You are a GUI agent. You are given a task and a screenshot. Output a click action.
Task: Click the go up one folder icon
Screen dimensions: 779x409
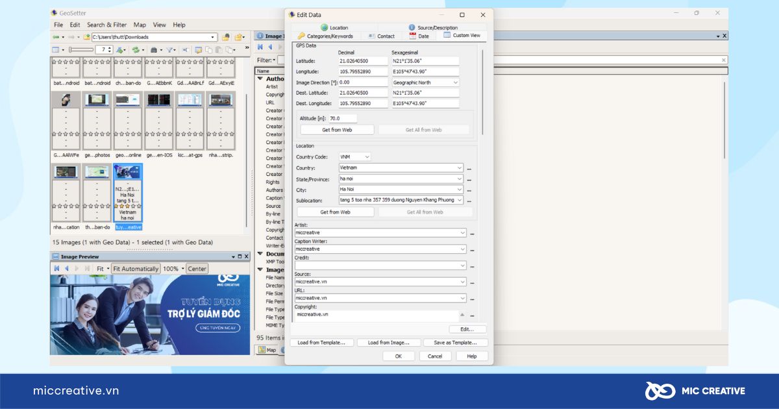click(86, 38)
